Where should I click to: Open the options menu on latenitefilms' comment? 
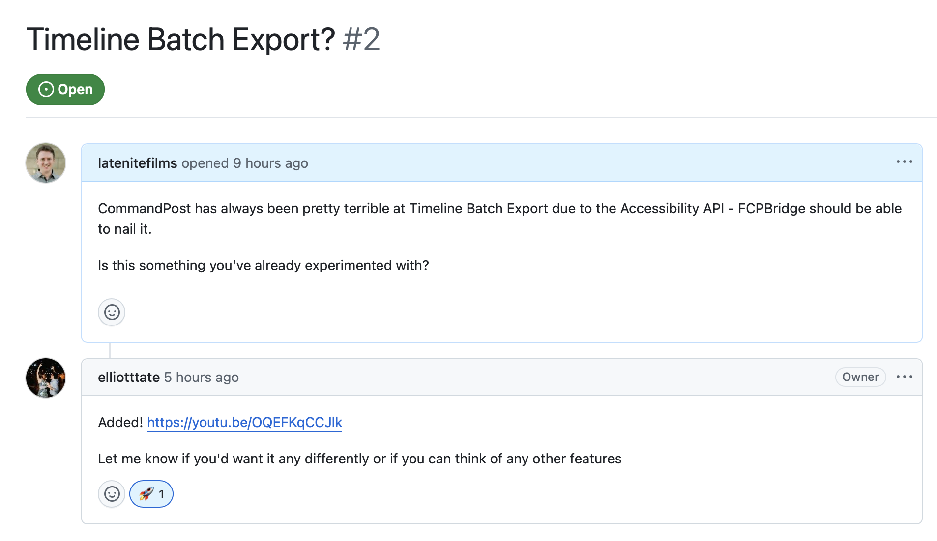904,162
